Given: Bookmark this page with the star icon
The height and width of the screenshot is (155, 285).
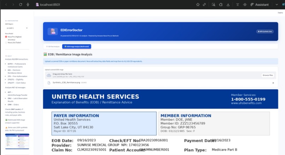Looking at the screenshot, I should click(198, 5).
